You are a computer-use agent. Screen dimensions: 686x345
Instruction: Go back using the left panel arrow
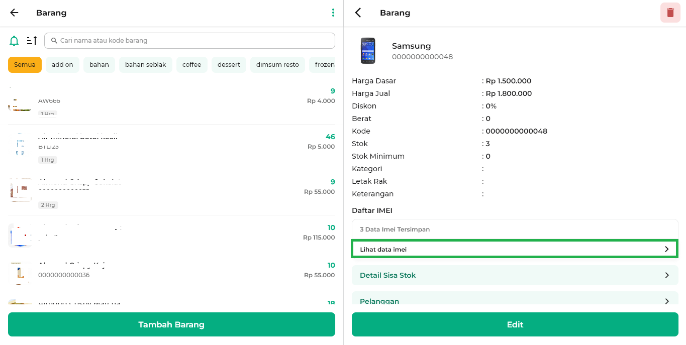click(x=14, y=13)
